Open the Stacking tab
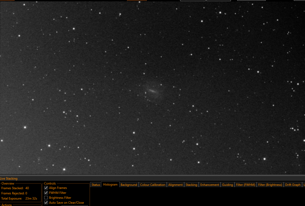The image size is (305, 206). coord(191,185)
